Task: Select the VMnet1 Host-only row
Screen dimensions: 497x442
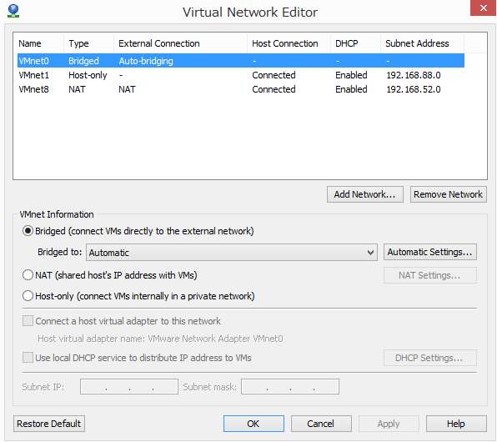Action: coord(241,75)
